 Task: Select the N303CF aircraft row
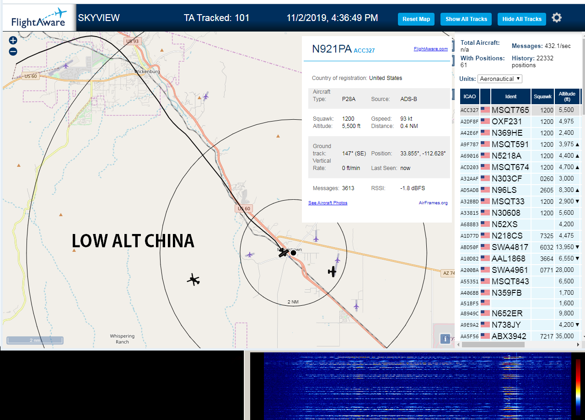(x=520, y=179)
